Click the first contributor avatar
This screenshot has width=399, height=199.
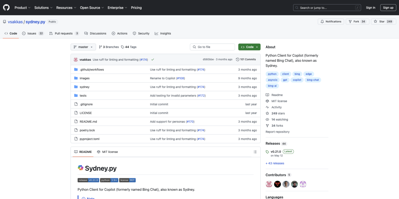click(269, 184)
